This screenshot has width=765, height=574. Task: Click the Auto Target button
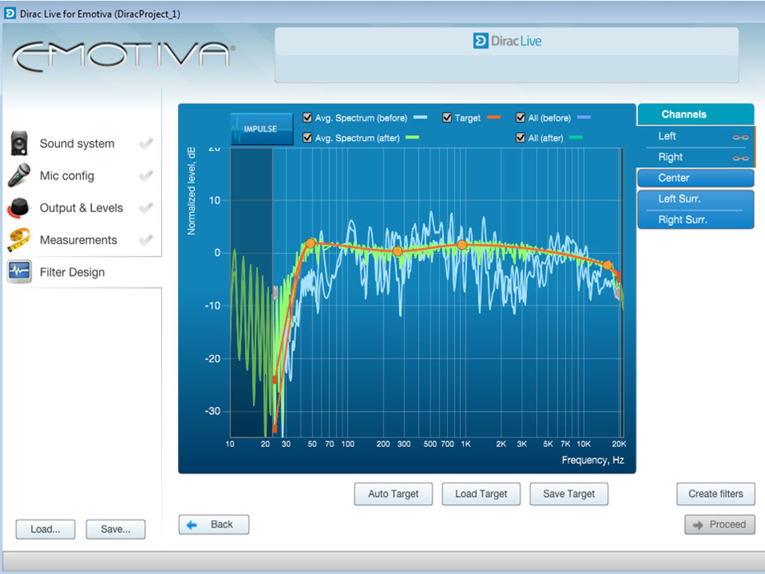[x=393, y=494]
